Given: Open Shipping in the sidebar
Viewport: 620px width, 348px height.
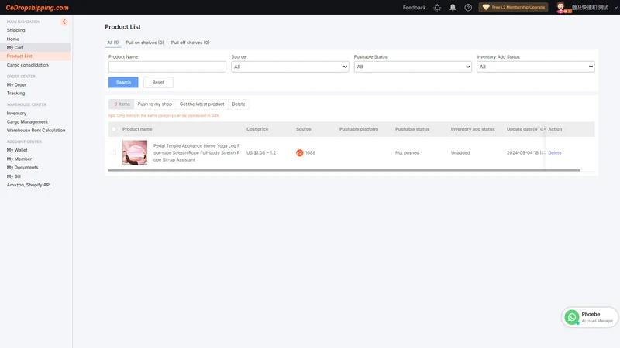Looking at the screenshot, I should coord(15,30).
